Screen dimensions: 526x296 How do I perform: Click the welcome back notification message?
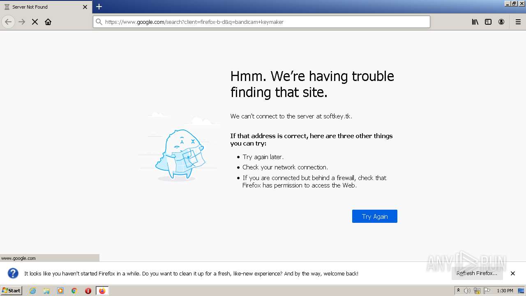(191, 273)
